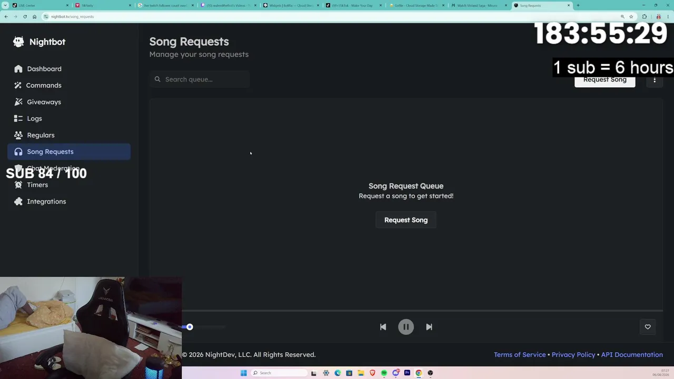Image resolution: width=674 pixels, height=379 pixels.
Task: Skip to next song
Action: coord(429,327)
